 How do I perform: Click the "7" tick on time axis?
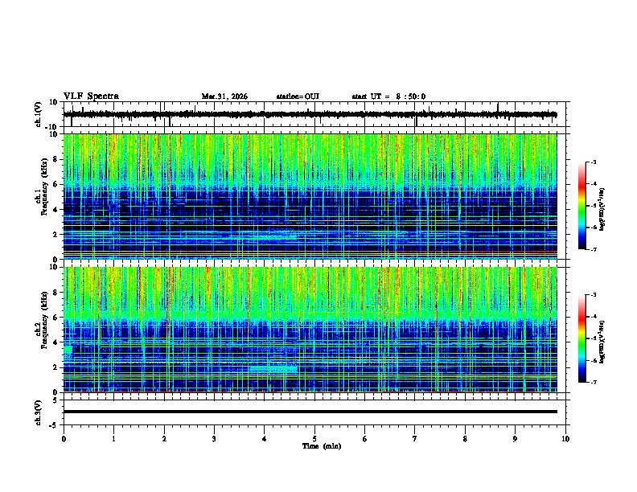[x=415, y=439]
